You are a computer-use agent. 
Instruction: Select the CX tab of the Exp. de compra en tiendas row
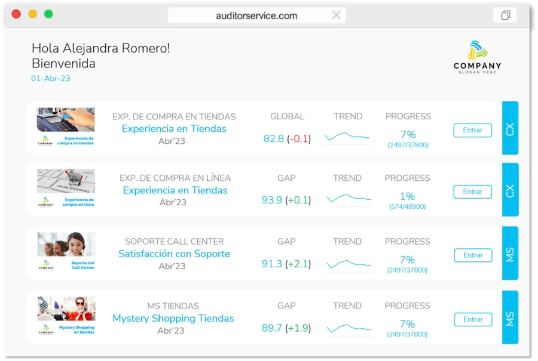point(510,128)
